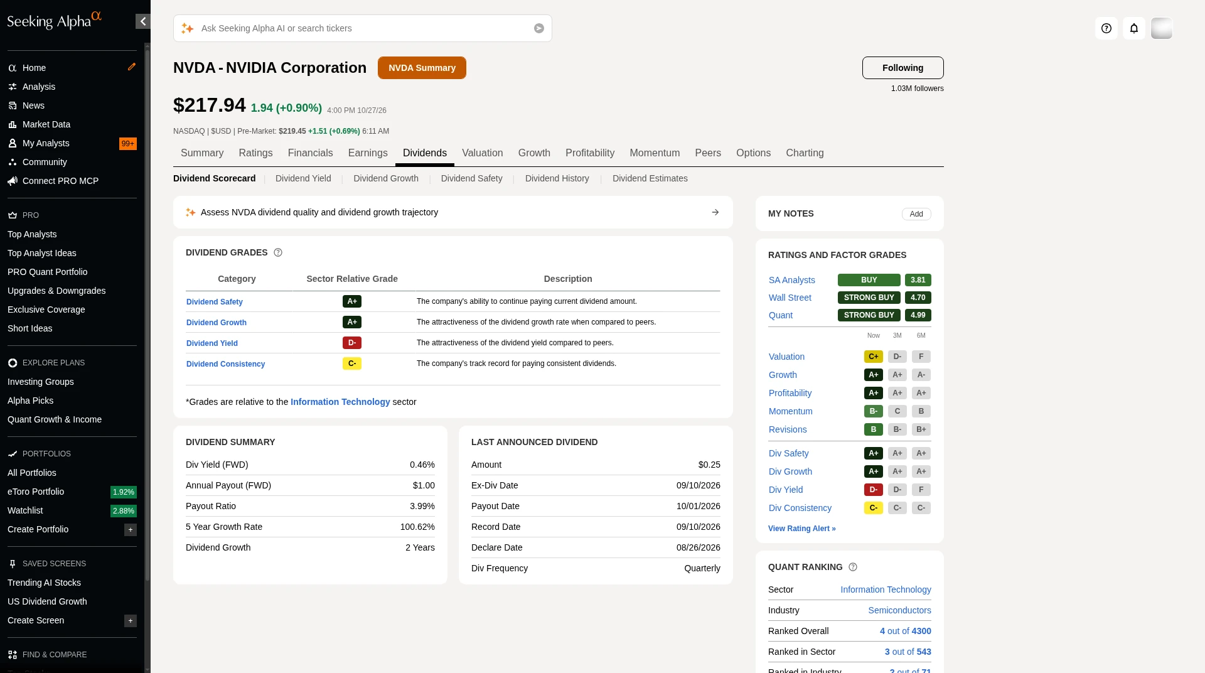Select the Dividend Yield sub-tab

[x=303, y=178]
